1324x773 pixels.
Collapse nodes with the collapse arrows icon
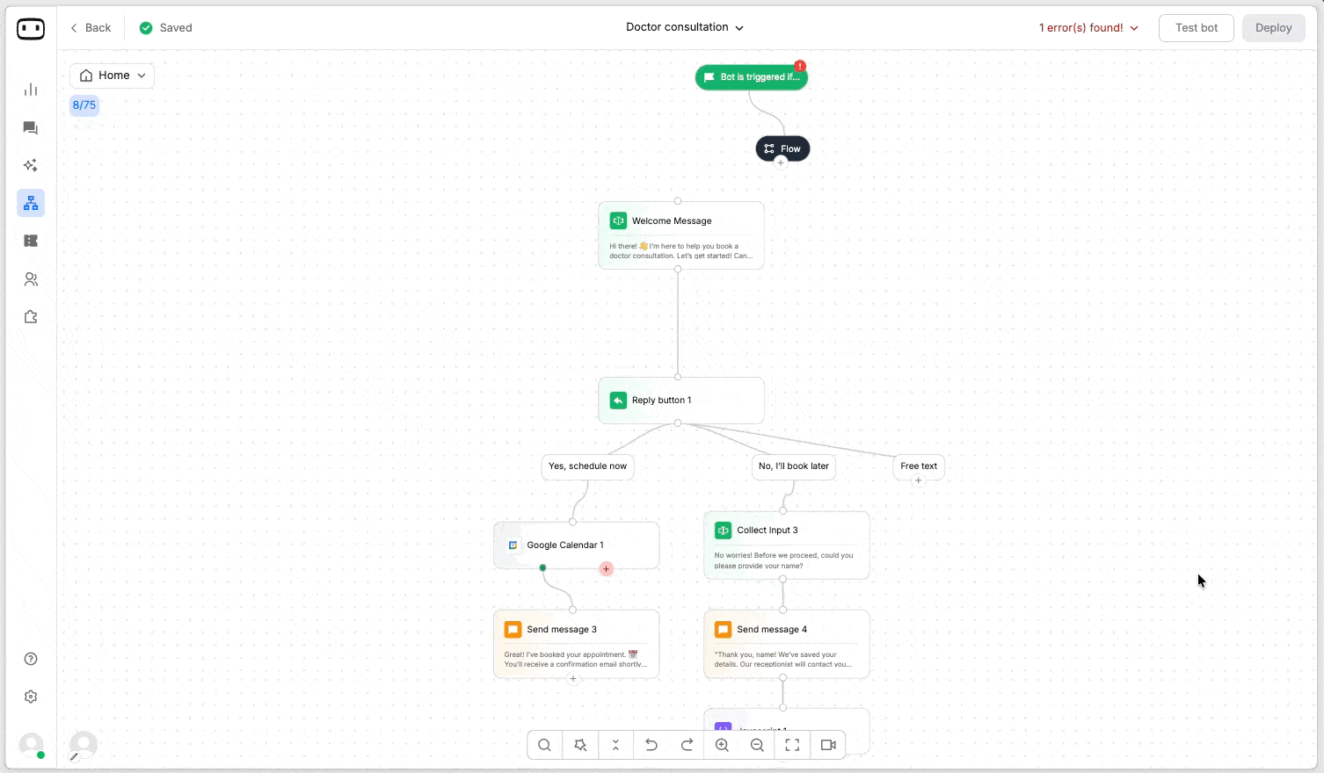click(615, 745)
